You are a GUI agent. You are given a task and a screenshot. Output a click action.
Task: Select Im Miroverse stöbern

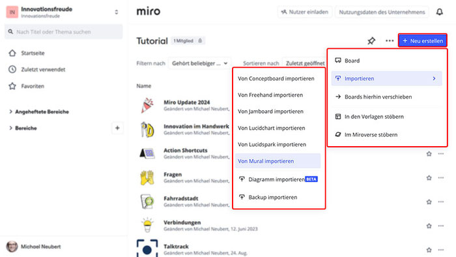point(386,134)
